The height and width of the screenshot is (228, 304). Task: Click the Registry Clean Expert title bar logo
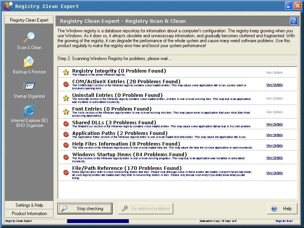[8, 6]
